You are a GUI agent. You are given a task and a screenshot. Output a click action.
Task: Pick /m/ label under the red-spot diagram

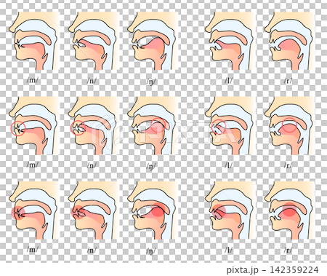click(x=32, y=249)
